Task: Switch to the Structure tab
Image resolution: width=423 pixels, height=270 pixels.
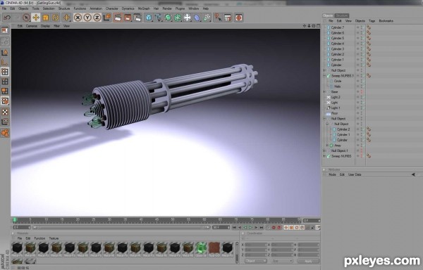Action: pos(342,15)
